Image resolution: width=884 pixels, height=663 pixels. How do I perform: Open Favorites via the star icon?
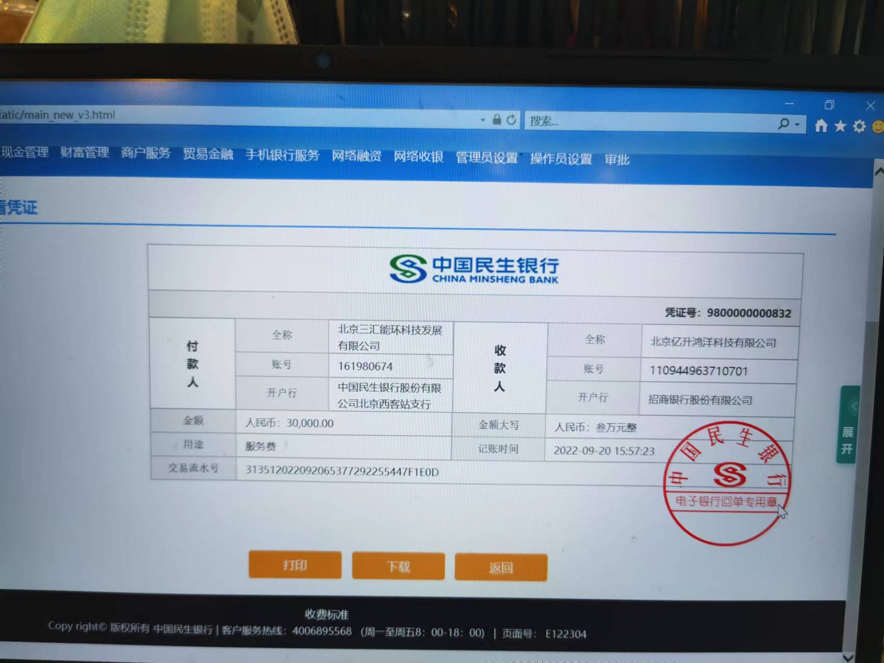click(840, 126)
